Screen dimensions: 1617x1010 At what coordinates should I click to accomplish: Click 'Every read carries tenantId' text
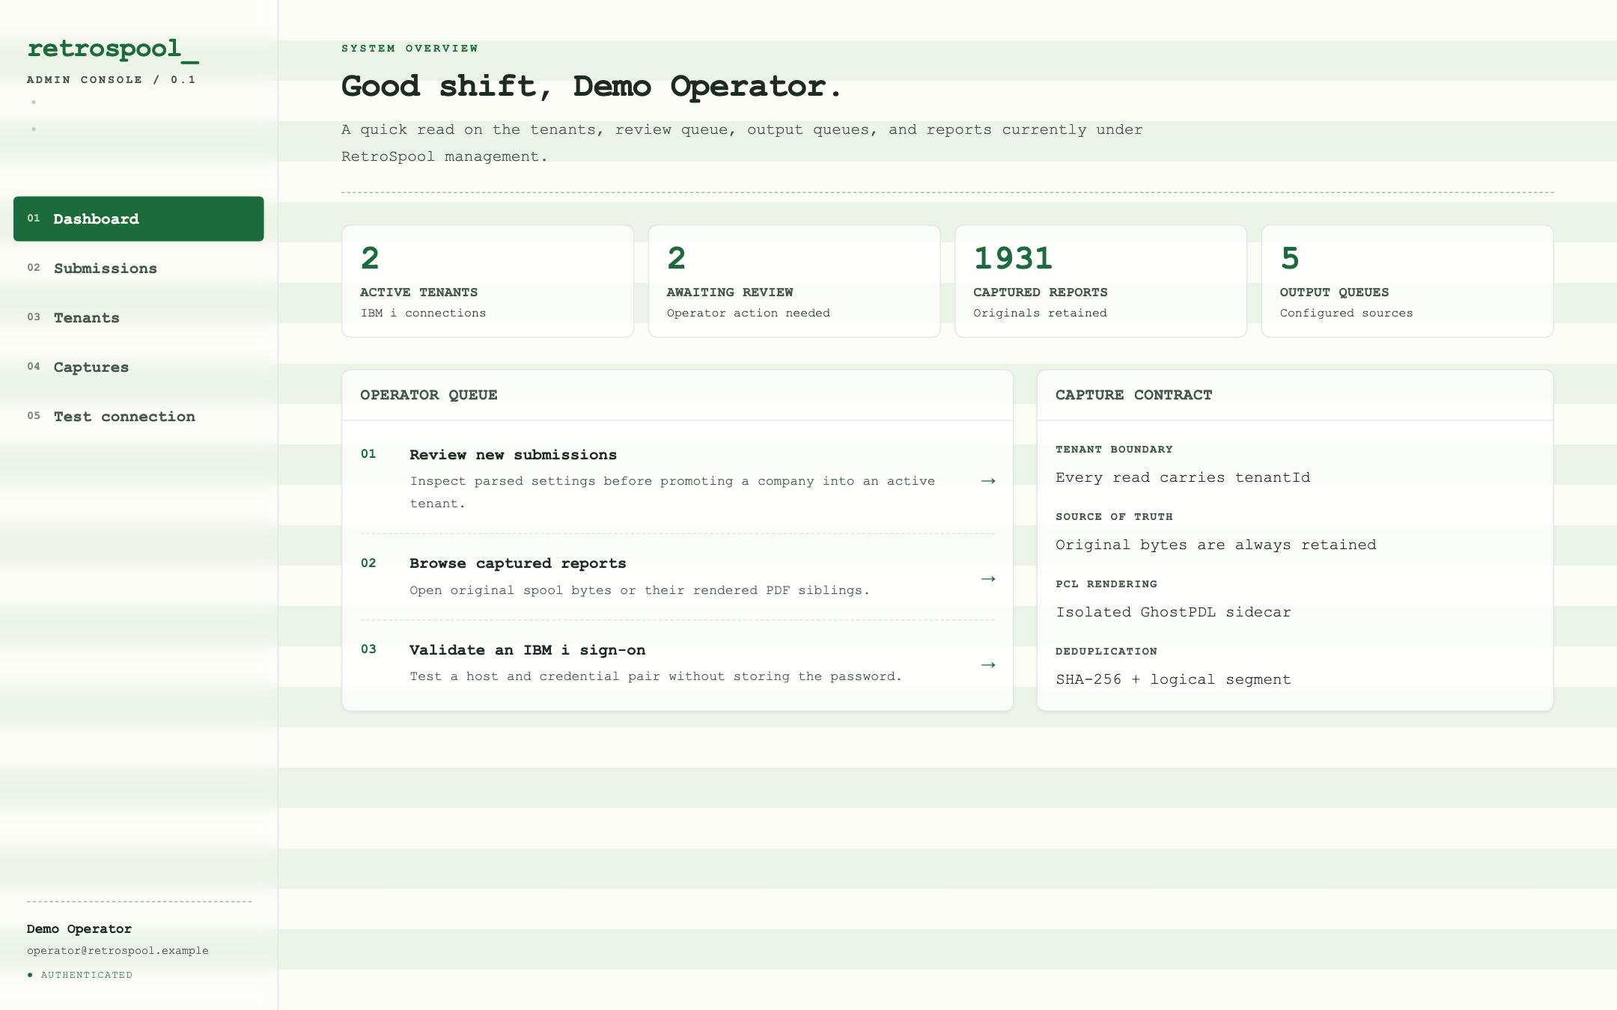click(x=1183, y=477)
